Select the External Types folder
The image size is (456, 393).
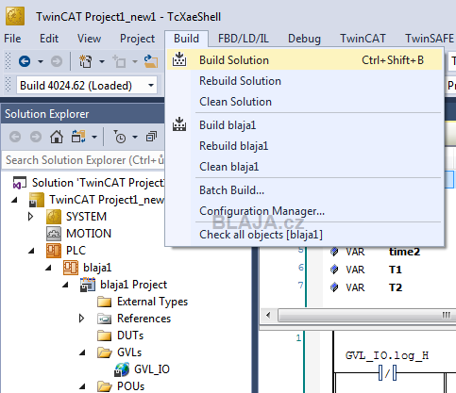[152, 302]
